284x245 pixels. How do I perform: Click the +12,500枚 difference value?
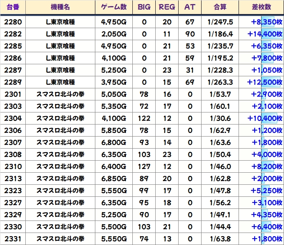click(265, 82)
